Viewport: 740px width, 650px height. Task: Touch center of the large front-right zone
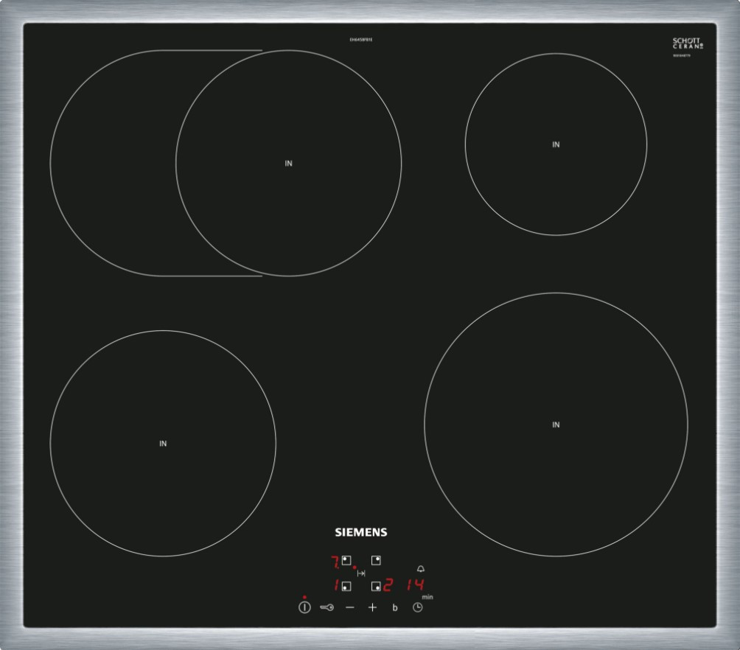556,424
